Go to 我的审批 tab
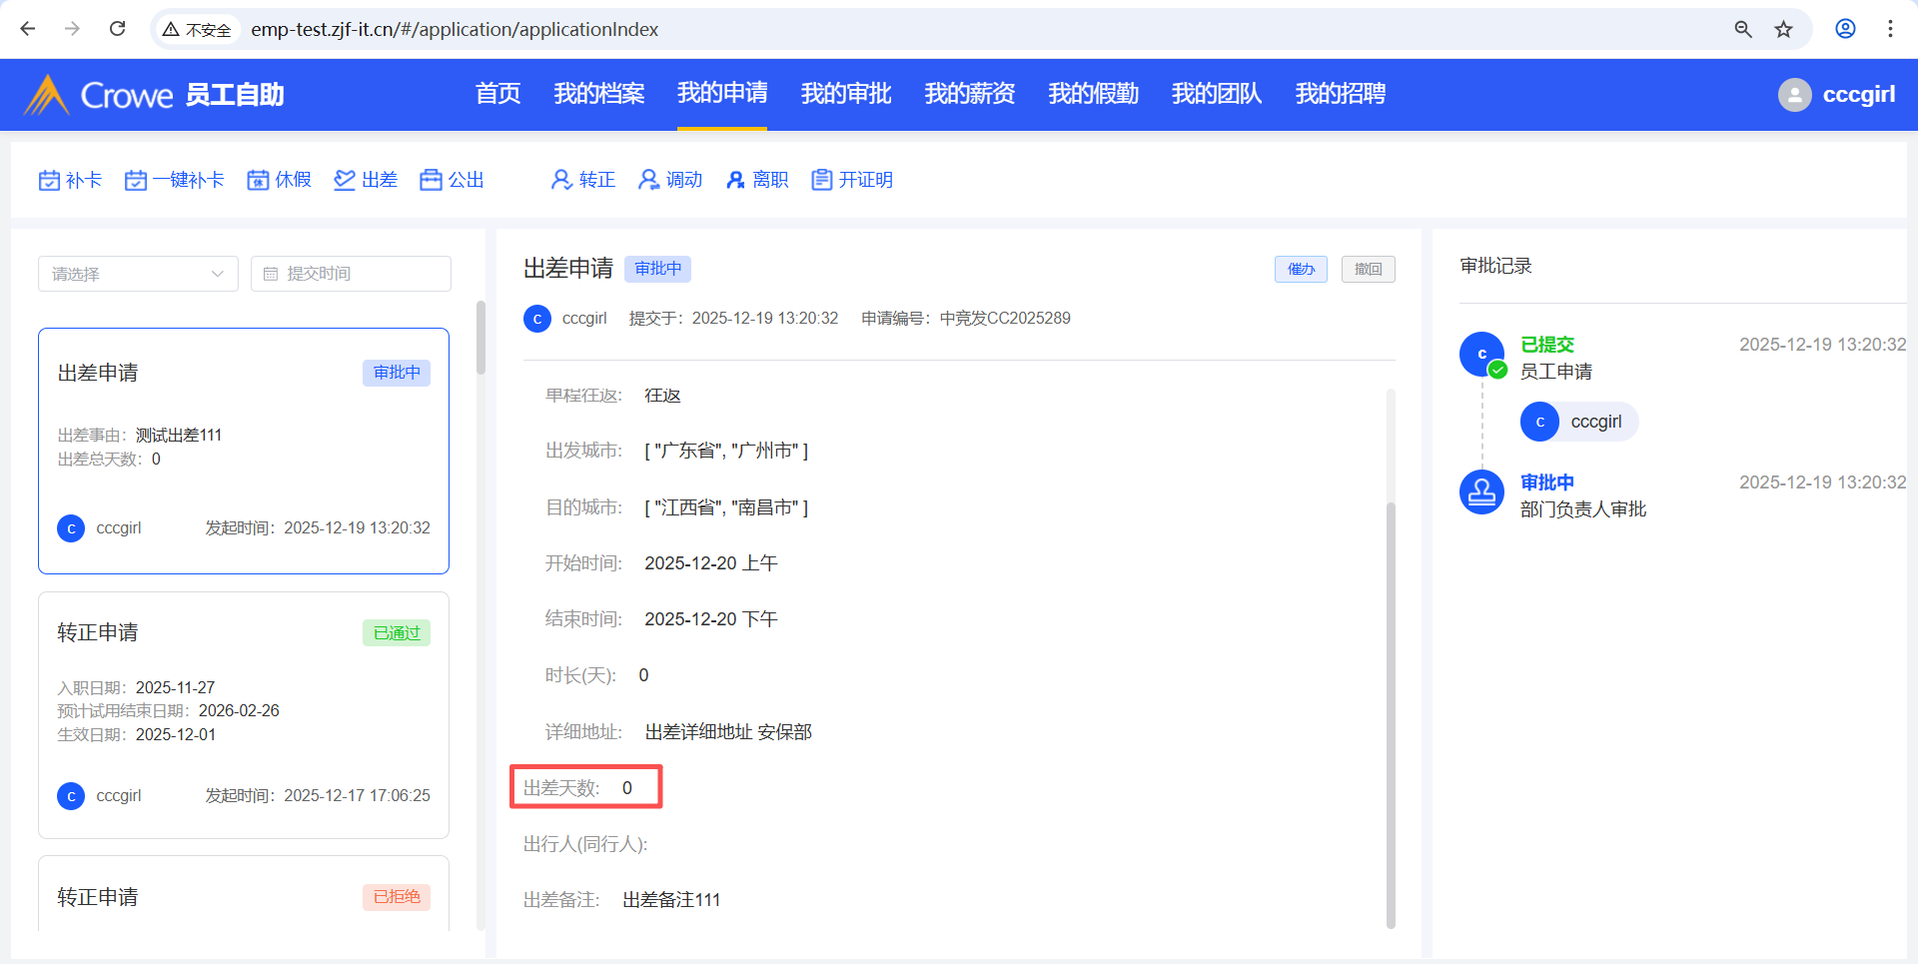 point(846,94)
